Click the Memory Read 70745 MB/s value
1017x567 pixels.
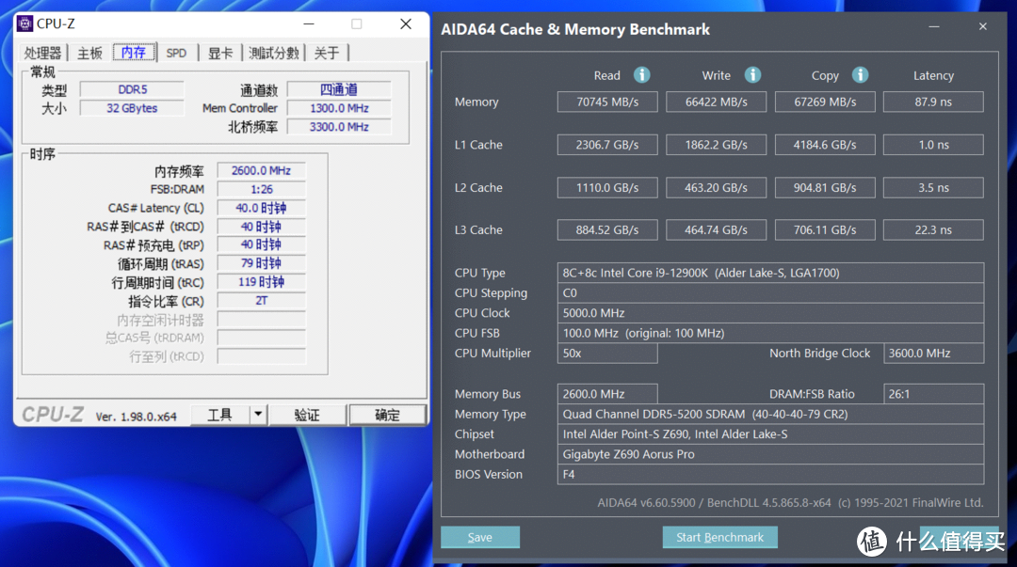[607, 102]
